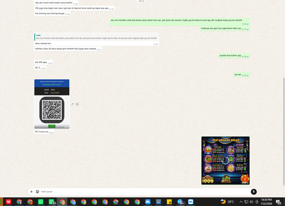Select sent message starting 'aku cari member setia'
Viewport: 285px width, 206px height.
pos(180,22)
